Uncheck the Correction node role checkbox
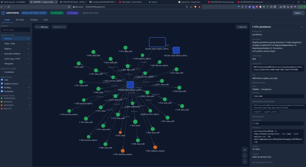The width and height of the screenshot is (306, 167). 2,91
